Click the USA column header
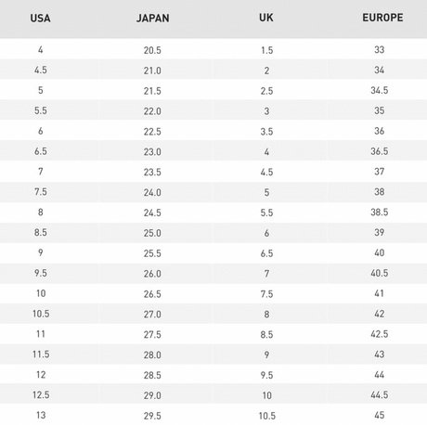This screenshot has height=425, width=427. click(x=40, y=19)
